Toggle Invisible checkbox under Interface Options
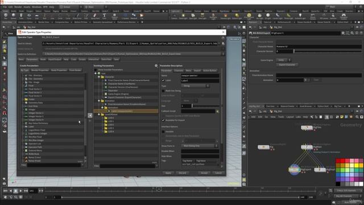Screen dimensions: 364x205 (163, 132)
